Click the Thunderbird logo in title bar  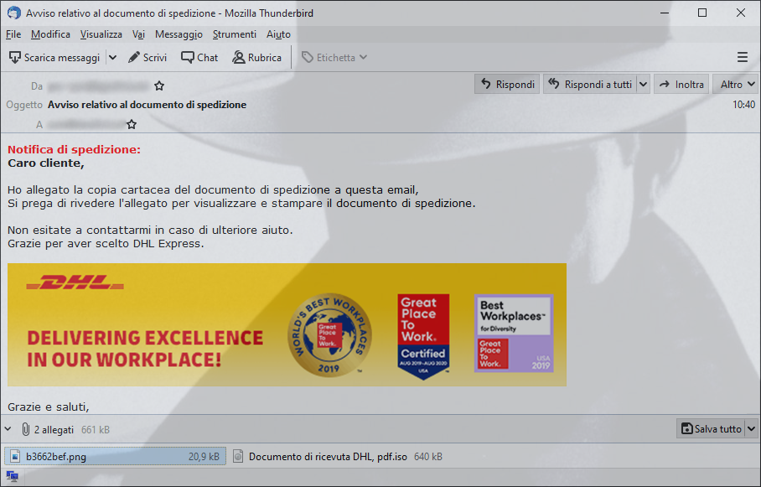click(14, 13)
